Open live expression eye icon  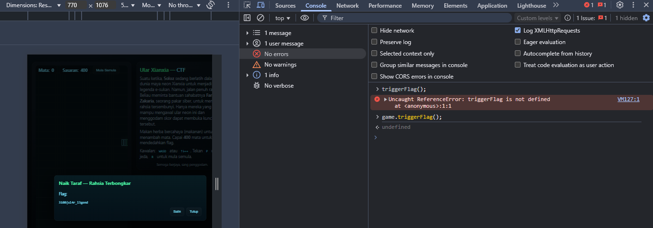click(x=305, y=18)
